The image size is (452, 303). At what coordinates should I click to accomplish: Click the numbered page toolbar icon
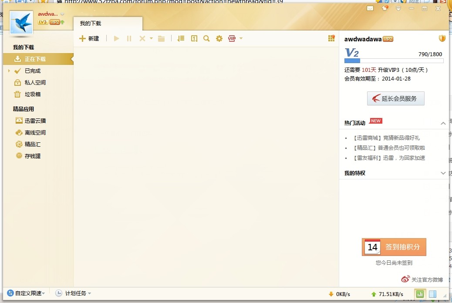click(x=194, y=38)
